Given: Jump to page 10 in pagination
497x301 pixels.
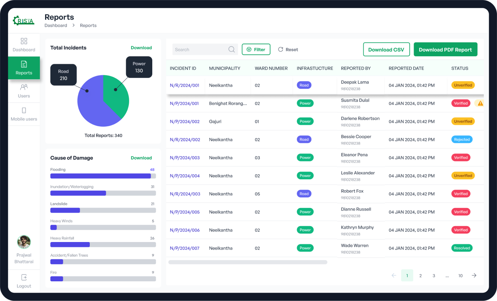Looking at the screenshot, I should tap(460, 276).
